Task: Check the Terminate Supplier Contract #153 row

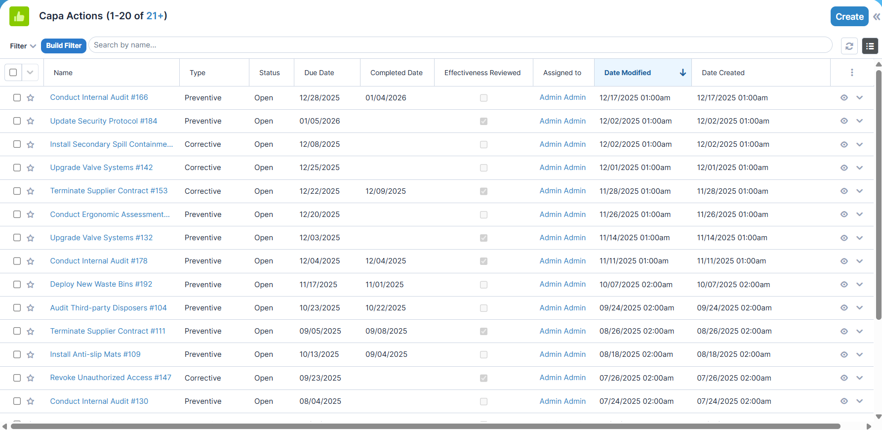Action: click(17, 191)
